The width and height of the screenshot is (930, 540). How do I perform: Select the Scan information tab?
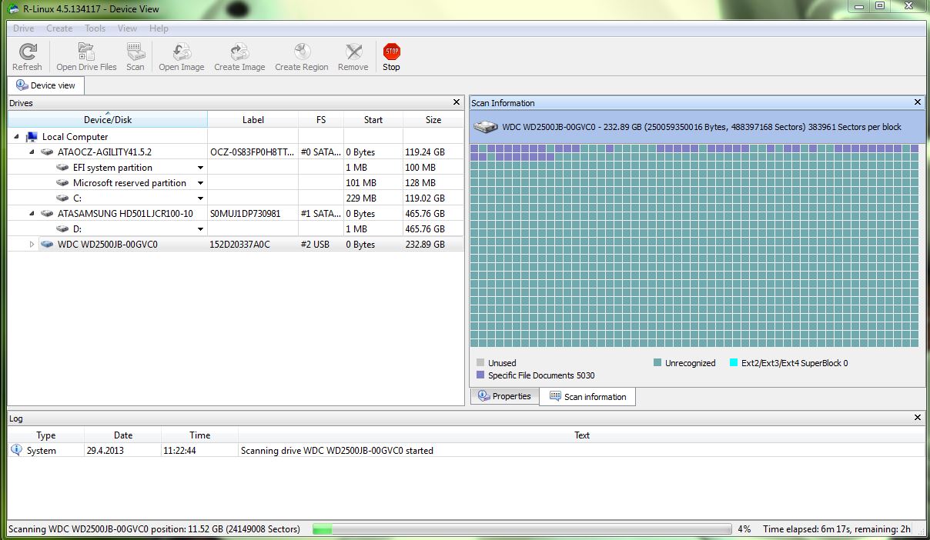point(587,397)
